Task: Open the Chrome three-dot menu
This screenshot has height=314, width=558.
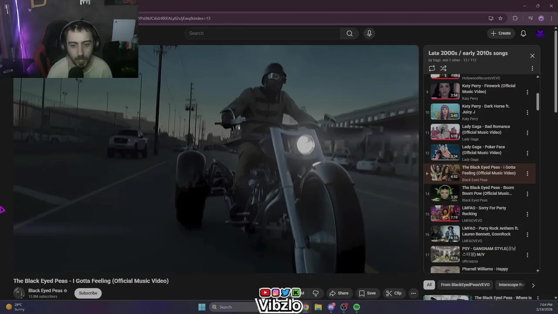Action: tap(551, 18)
